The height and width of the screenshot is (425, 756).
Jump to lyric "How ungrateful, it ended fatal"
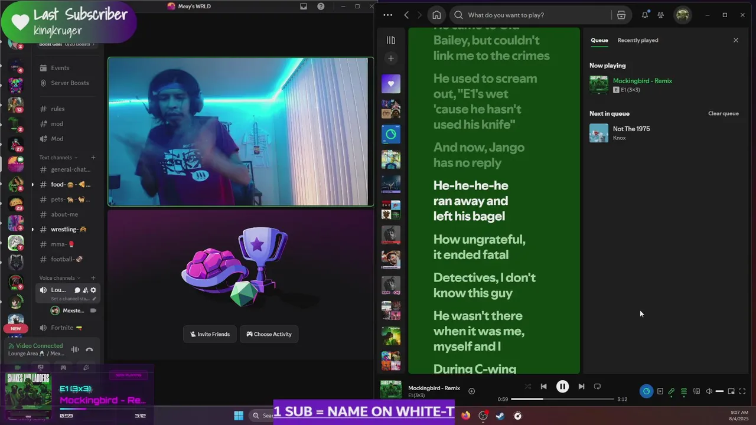pyautogui.click(x=479, y=247)
